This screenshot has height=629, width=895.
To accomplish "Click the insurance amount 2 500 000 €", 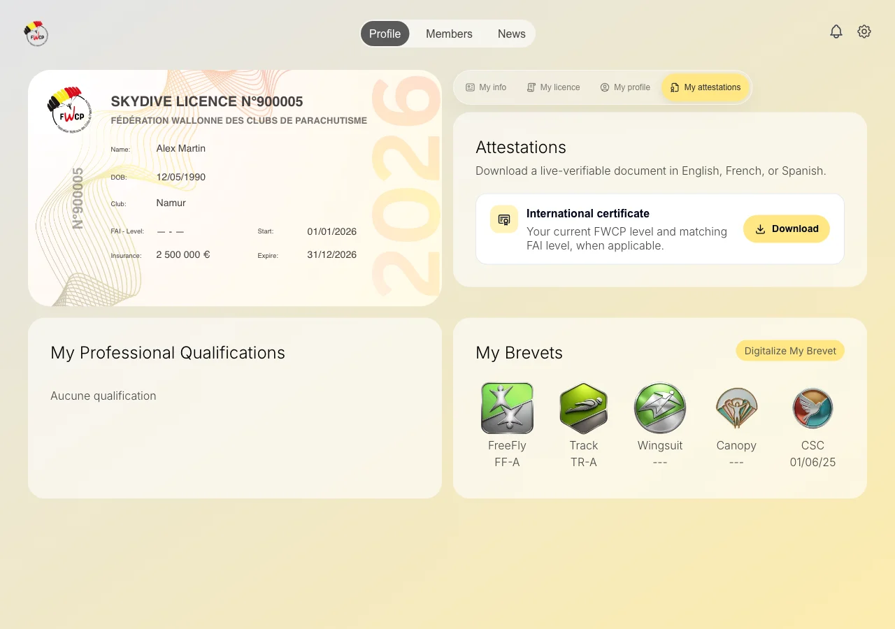I will click(x=183, y=254).
